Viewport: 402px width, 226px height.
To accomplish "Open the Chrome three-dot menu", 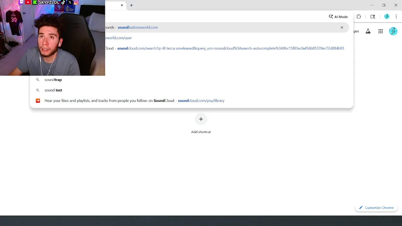I will click(396, 17).
